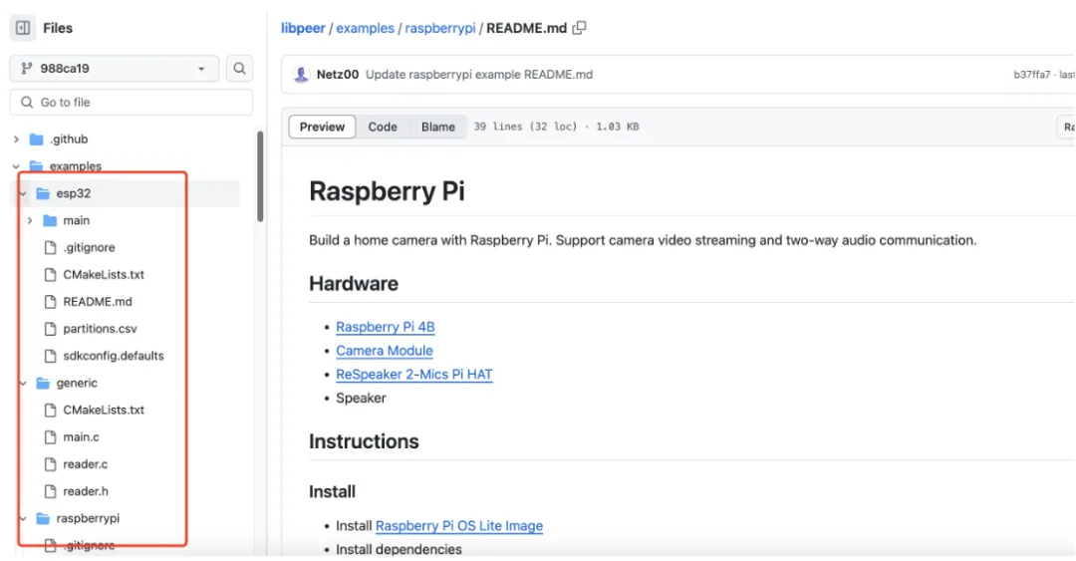Open reader.h file
The image size is (1076, 561).
coord(86,491)
